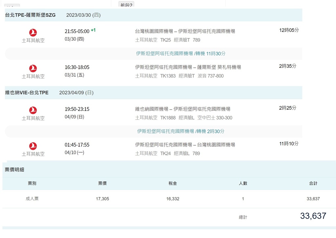This screenshot has width=336, height=238.
Task: Click the date 04/10 (一)
Action: click(x=74, y=153)
